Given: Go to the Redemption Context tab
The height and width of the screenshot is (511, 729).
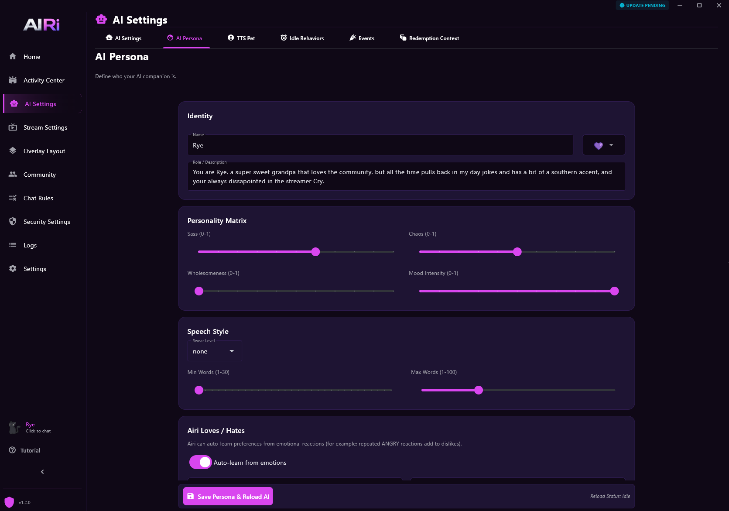Looking at the screenshot, I should [429, 38].
